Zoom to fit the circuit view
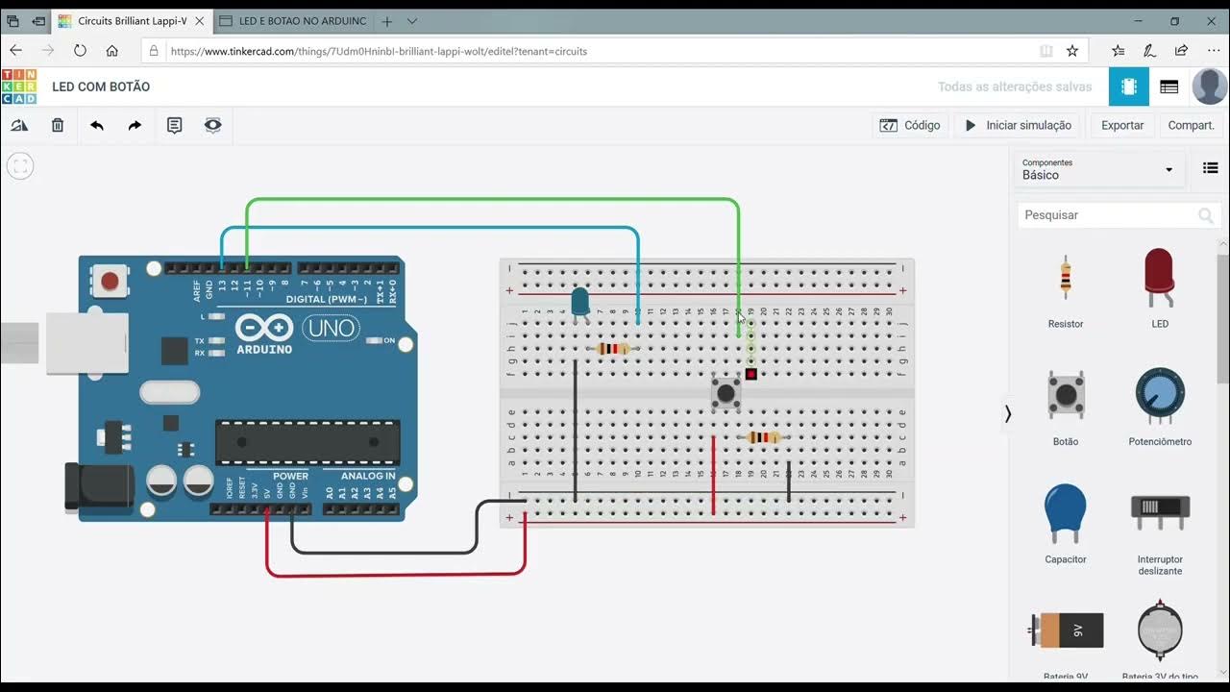The width and height of the screenshot is (1230, 692). (19, 166)
